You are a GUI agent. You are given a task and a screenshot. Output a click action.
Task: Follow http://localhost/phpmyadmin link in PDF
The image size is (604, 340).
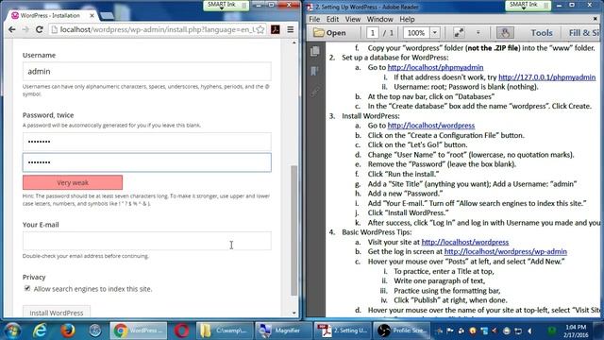(x=435, y=67)
